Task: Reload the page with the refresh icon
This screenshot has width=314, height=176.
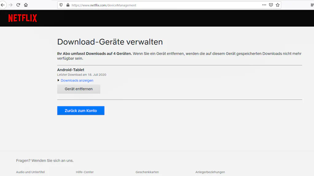Action: point(18,5)
